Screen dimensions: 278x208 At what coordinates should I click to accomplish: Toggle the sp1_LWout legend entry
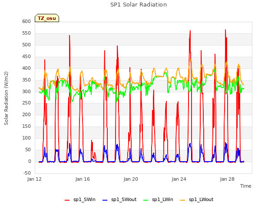point(197,200)
